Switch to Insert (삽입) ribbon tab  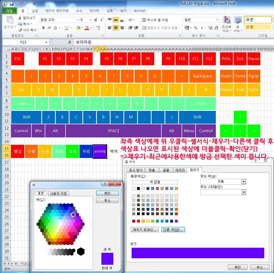[x=35, y=11]
